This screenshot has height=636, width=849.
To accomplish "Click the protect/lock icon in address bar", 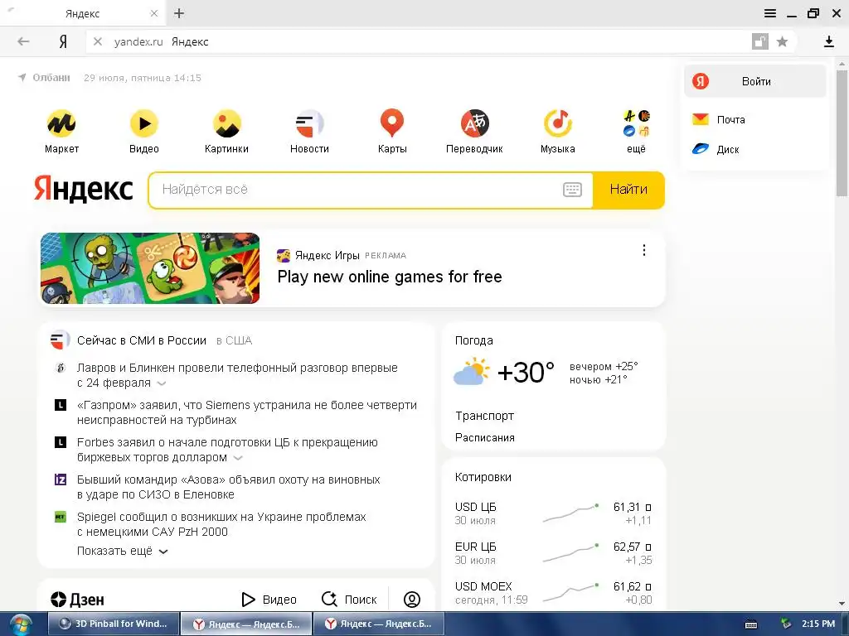I will 759,41.
